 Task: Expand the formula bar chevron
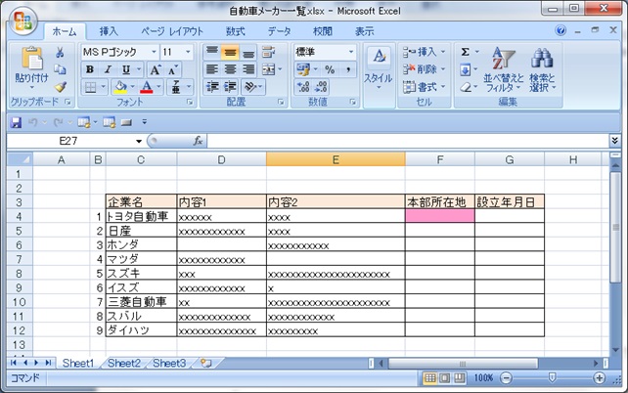(x=614, y=141)
